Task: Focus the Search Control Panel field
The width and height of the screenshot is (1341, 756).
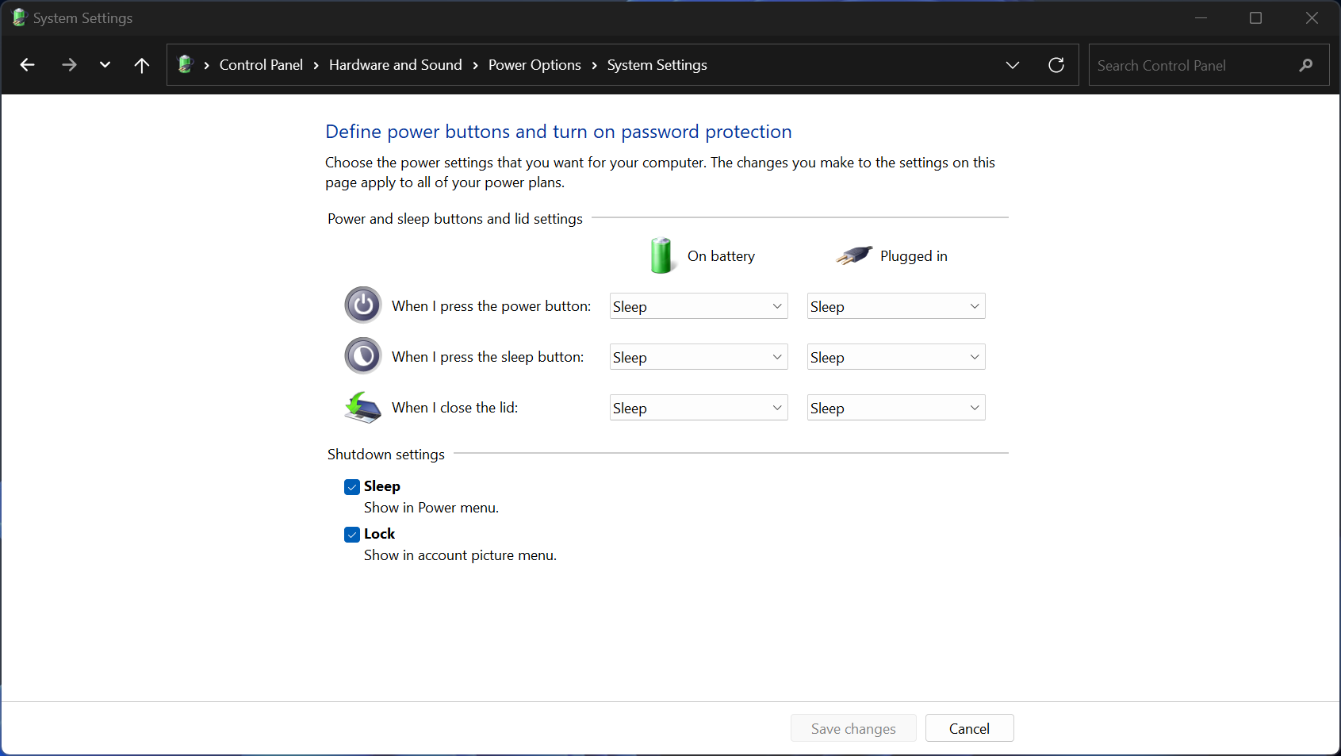Action: tap(1190, 65)
